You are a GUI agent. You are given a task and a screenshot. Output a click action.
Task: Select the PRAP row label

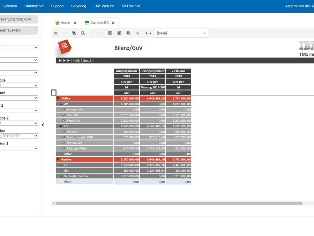[68, 181]
